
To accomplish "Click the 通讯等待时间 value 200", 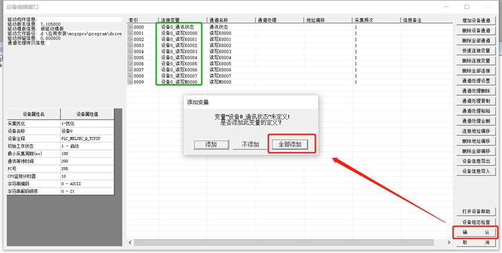I will (87, 161).
